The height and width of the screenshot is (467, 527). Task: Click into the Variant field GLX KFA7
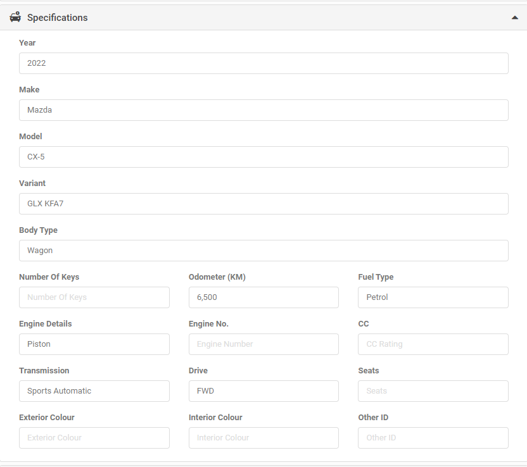263,204
